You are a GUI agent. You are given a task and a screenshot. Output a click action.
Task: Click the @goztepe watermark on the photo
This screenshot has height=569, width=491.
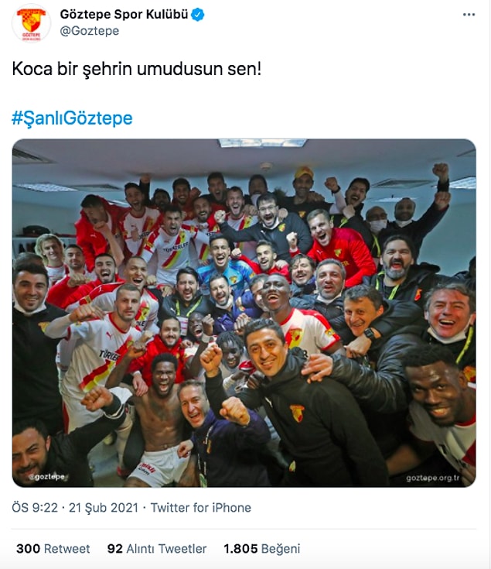click(46, 476)
